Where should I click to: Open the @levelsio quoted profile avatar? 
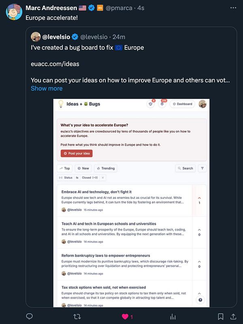(x=36, y=37)
